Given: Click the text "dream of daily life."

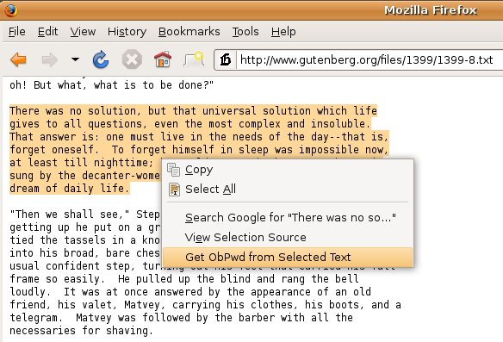Looking at the screenshot, I should coord(69,189).
